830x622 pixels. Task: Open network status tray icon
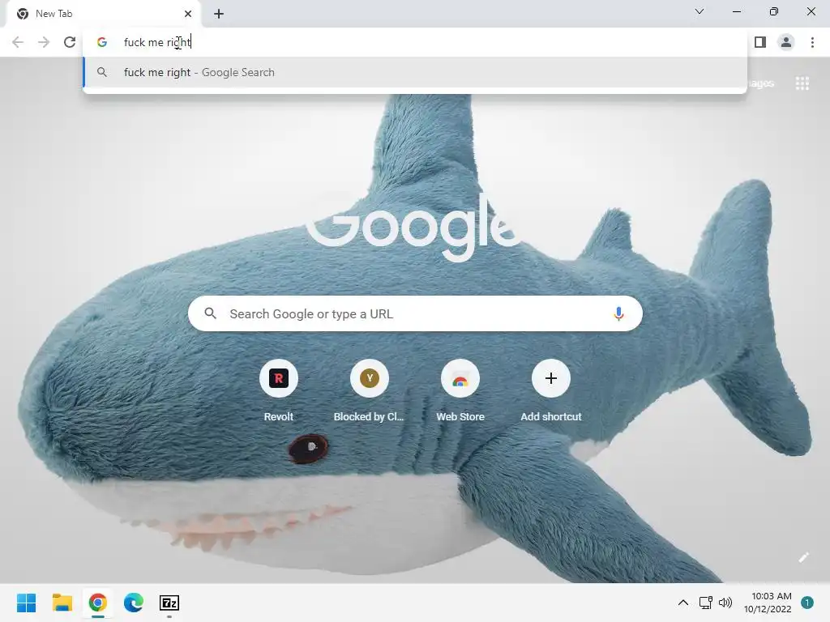pos(706,603)
